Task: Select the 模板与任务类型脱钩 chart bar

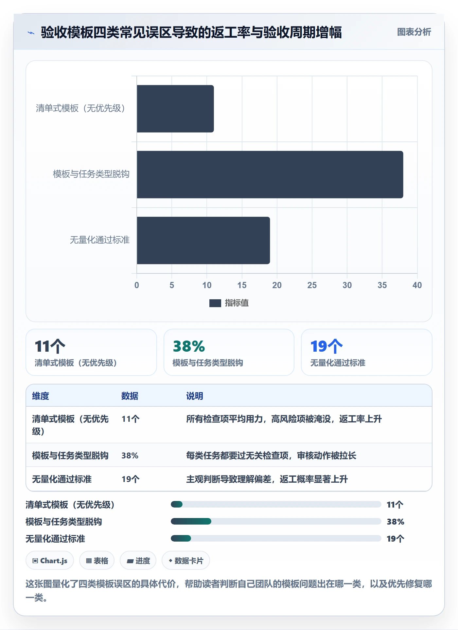Action: tap(270, 175)
